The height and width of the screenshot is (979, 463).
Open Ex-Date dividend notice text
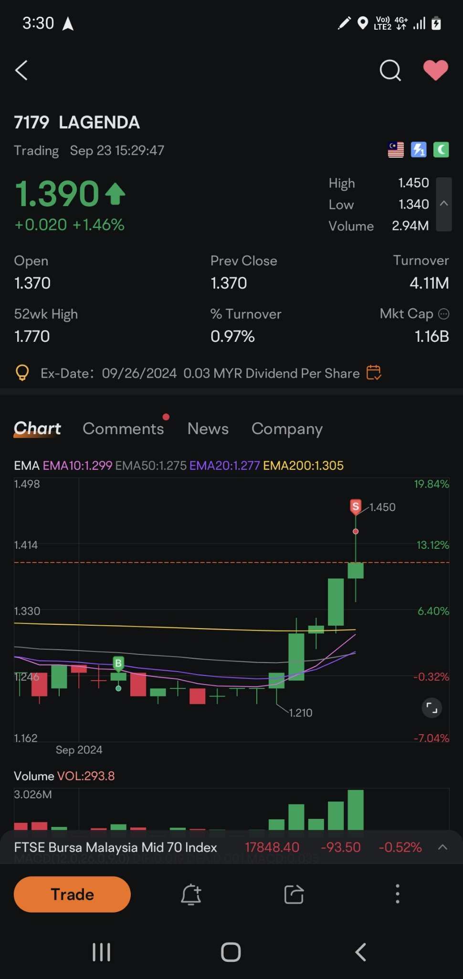click(x=200, y=373)
